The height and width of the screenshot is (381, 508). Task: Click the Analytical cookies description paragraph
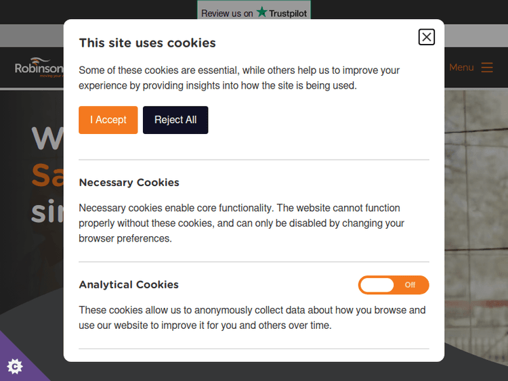point(252,317)
